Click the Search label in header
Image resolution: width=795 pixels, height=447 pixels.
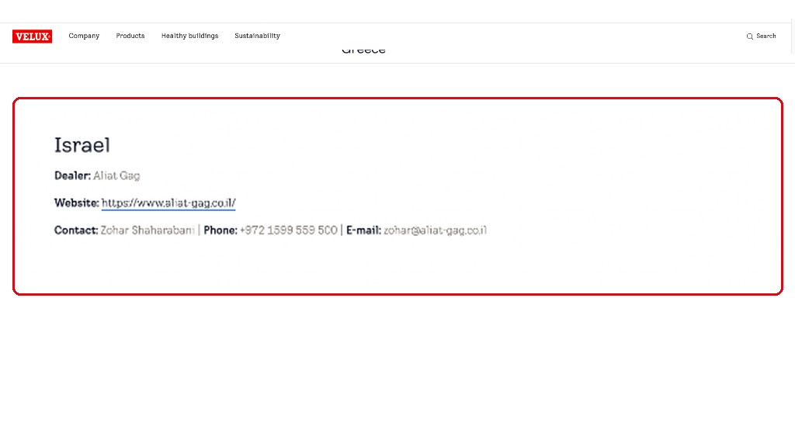(766, 36)
